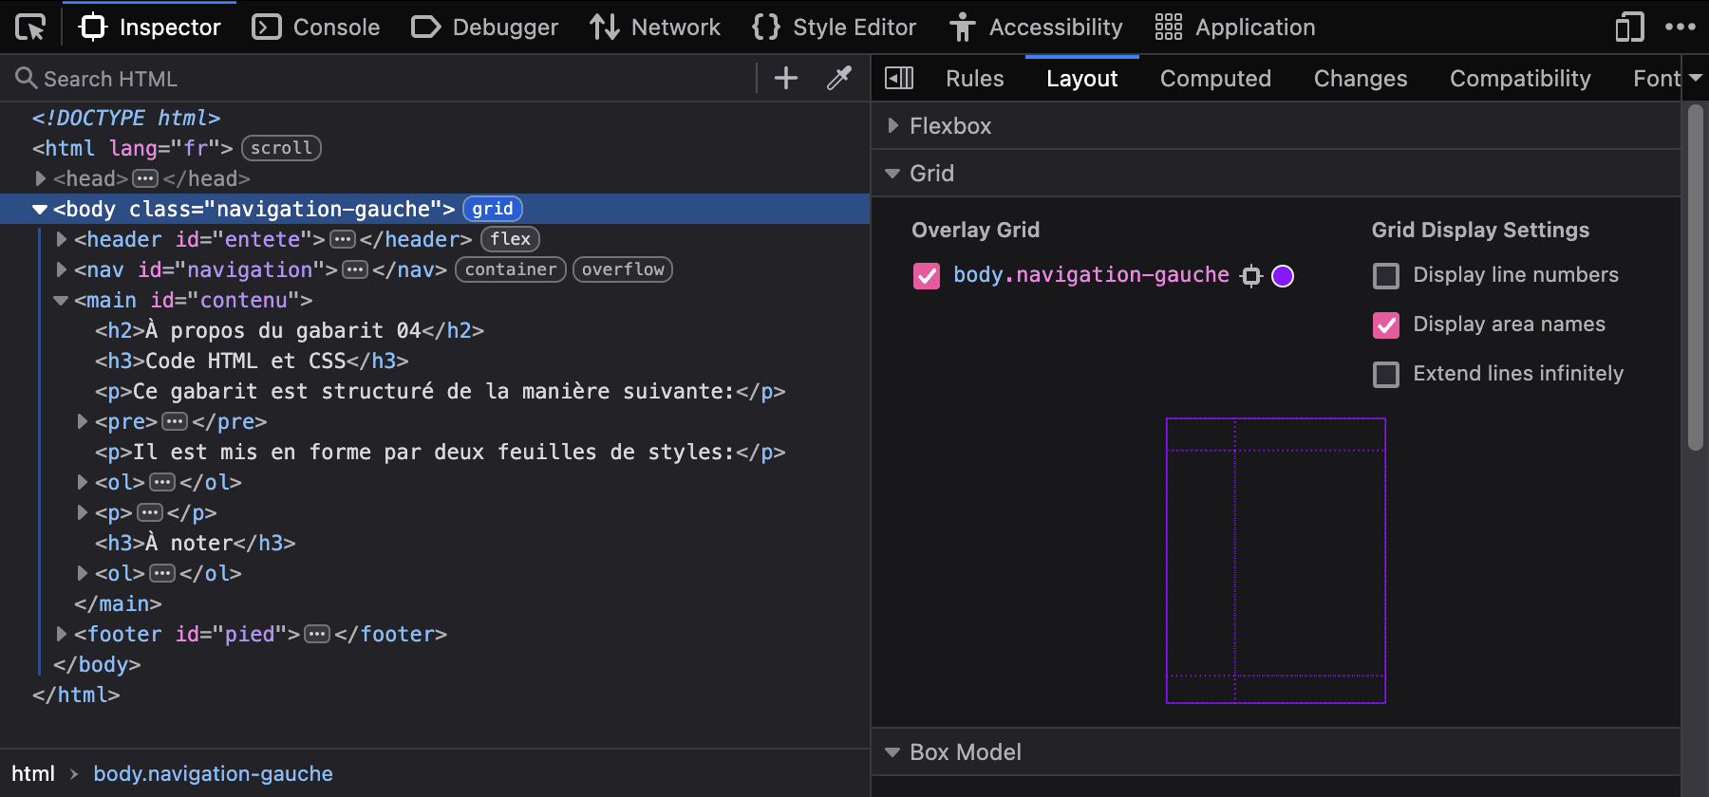Select the eyedropper color picker tool
The image size is (1709, 797).
pyautogui.click(x=839, y=78)
